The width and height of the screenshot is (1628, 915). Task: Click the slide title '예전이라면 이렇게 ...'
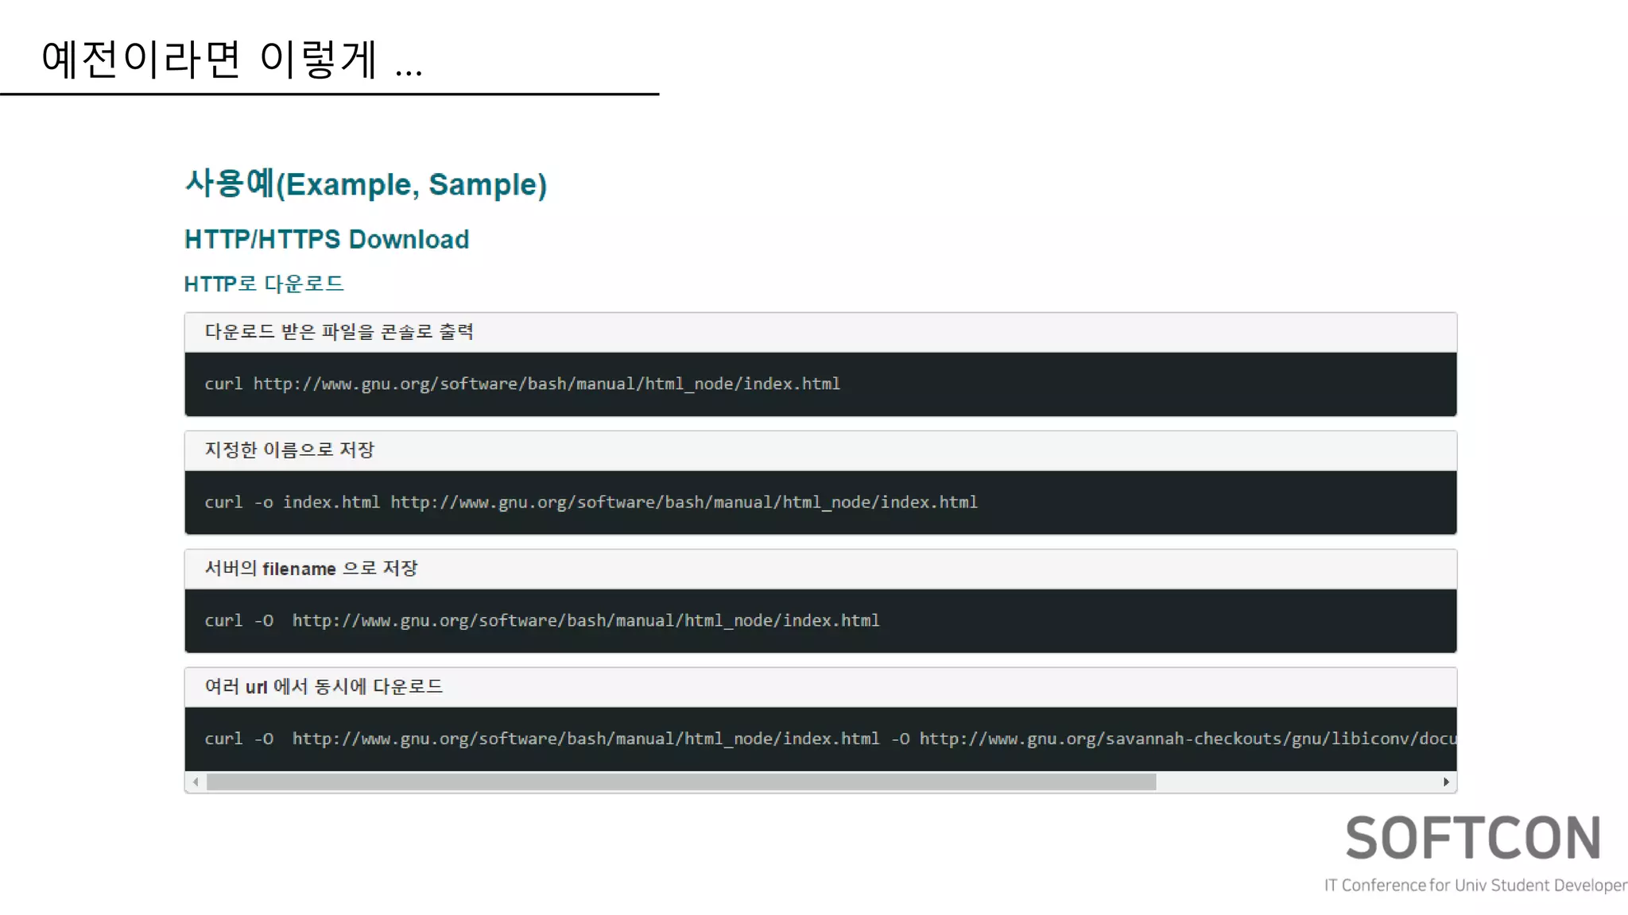click(x=231, y=60)
